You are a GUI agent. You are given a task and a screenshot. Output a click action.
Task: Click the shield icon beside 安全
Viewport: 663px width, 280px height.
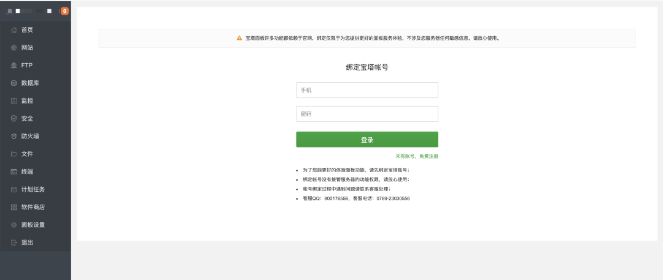(x=14, y=119)
